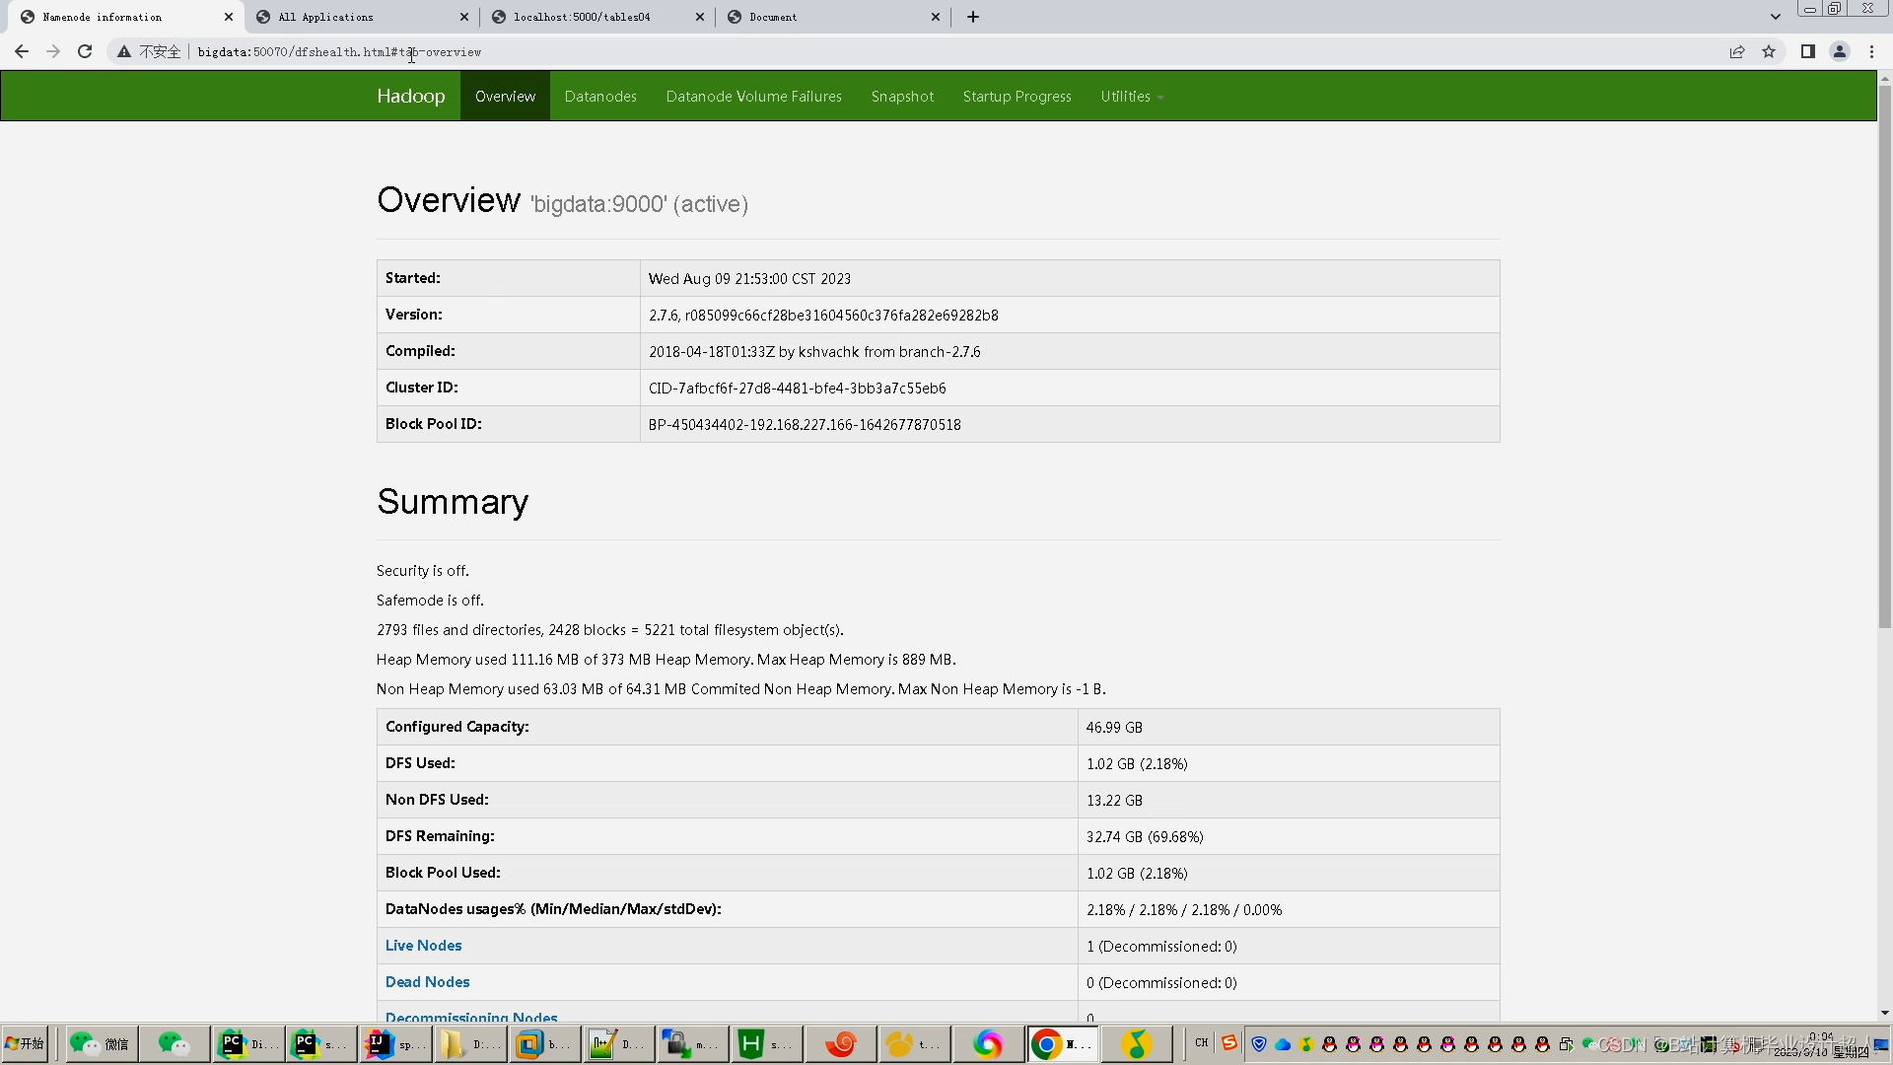Add a new tab with the plus icon
The width and height of the screenshot is (1893, 1065).
[972, 17]
